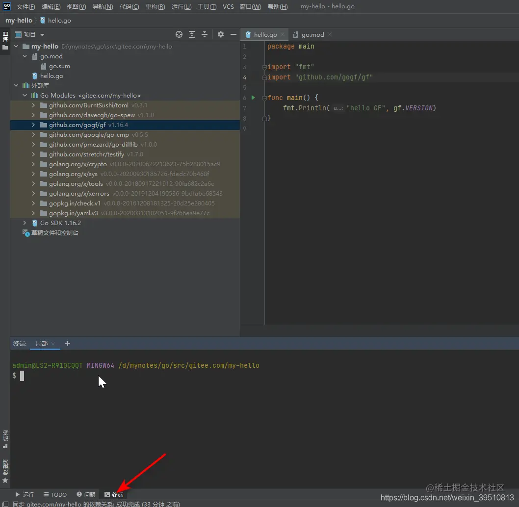Close the go.mod editor tab
The width and height of the screenshot is (519, 507).
click(330, 34)
